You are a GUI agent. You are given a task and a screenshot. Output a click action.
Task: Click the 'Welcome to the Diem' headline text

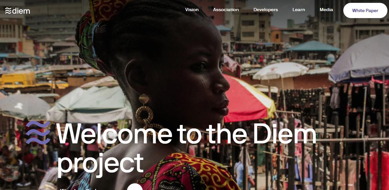[187, 133]
